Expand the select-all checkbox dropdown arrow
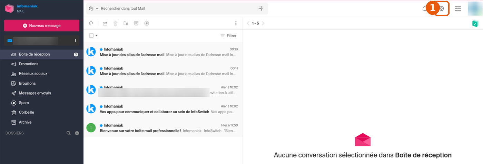 (x=97, y=36)
